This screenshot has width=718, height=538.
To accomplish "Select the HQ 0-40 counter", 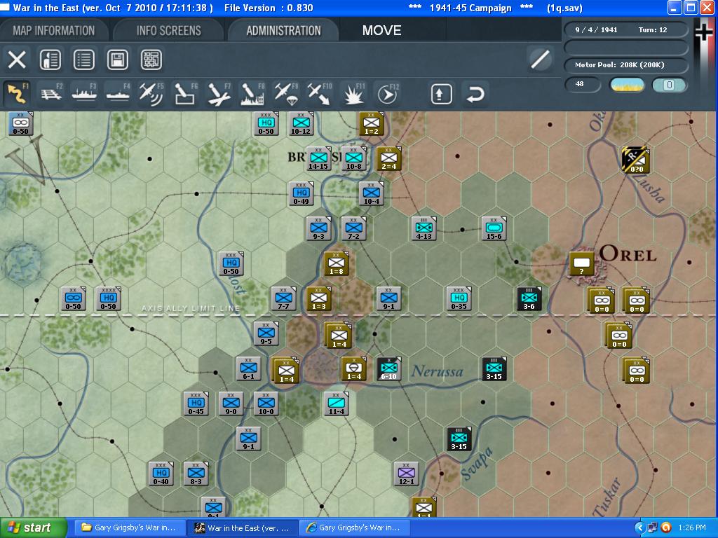I will (161, 474).
